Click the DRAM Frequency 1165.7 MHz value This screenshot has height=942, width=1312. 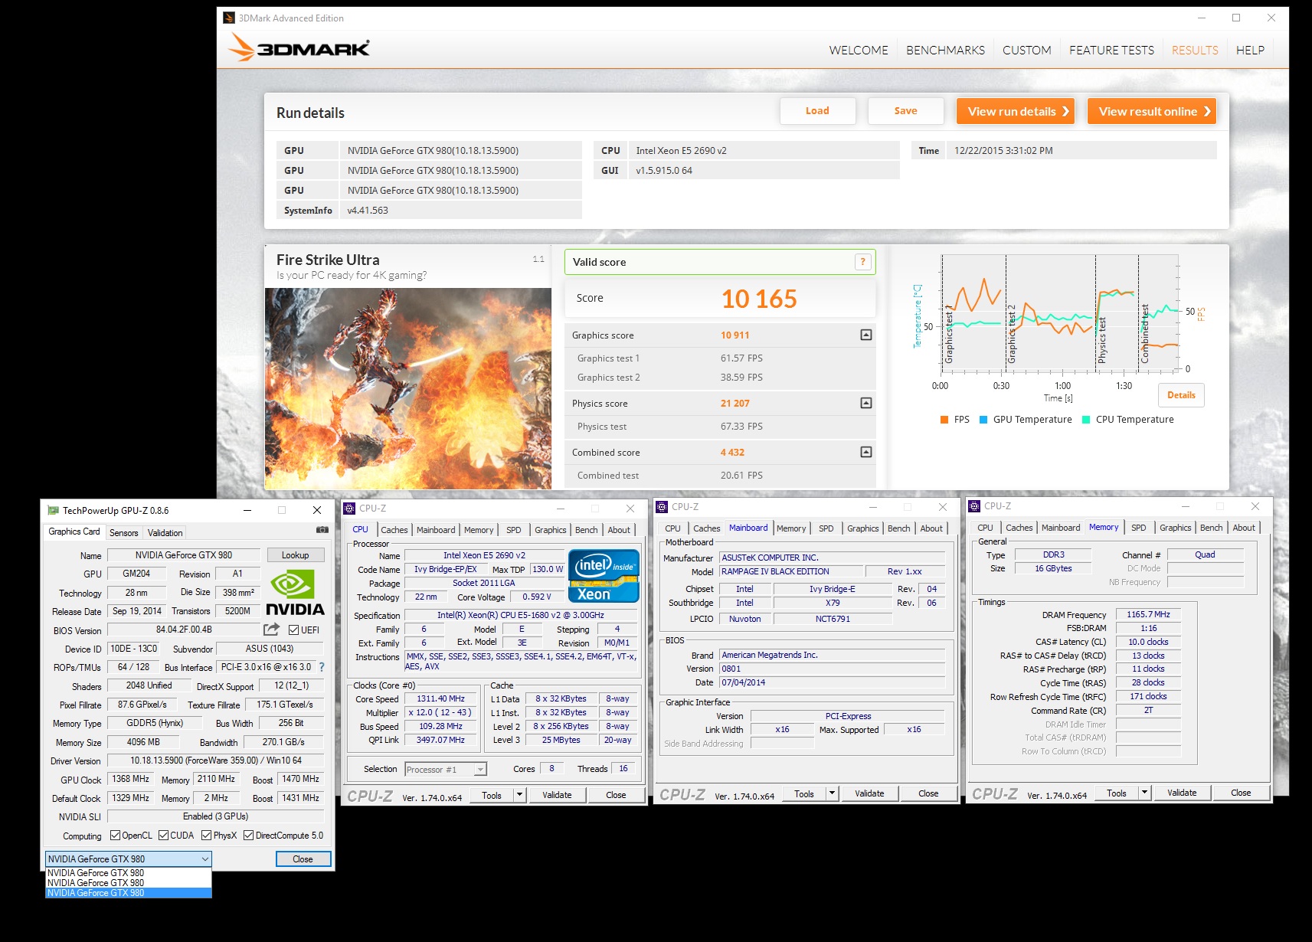1148,614
